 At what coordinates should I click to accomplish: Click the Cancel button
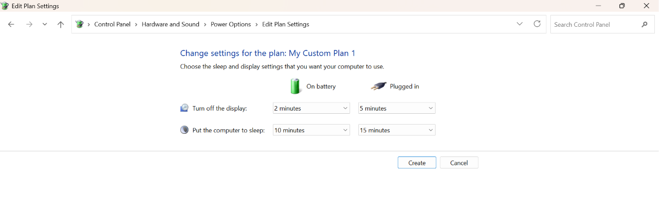point(459,163)
